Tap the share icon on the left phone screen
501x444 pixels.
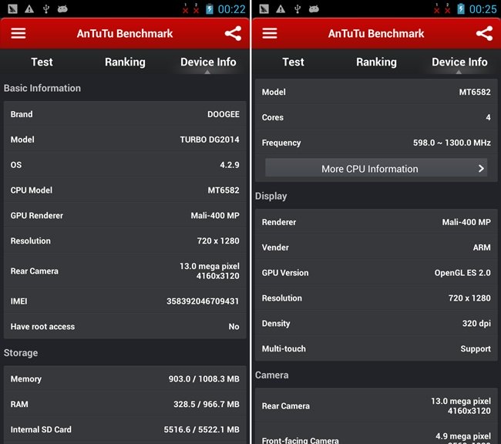click(x=233, y=34)
